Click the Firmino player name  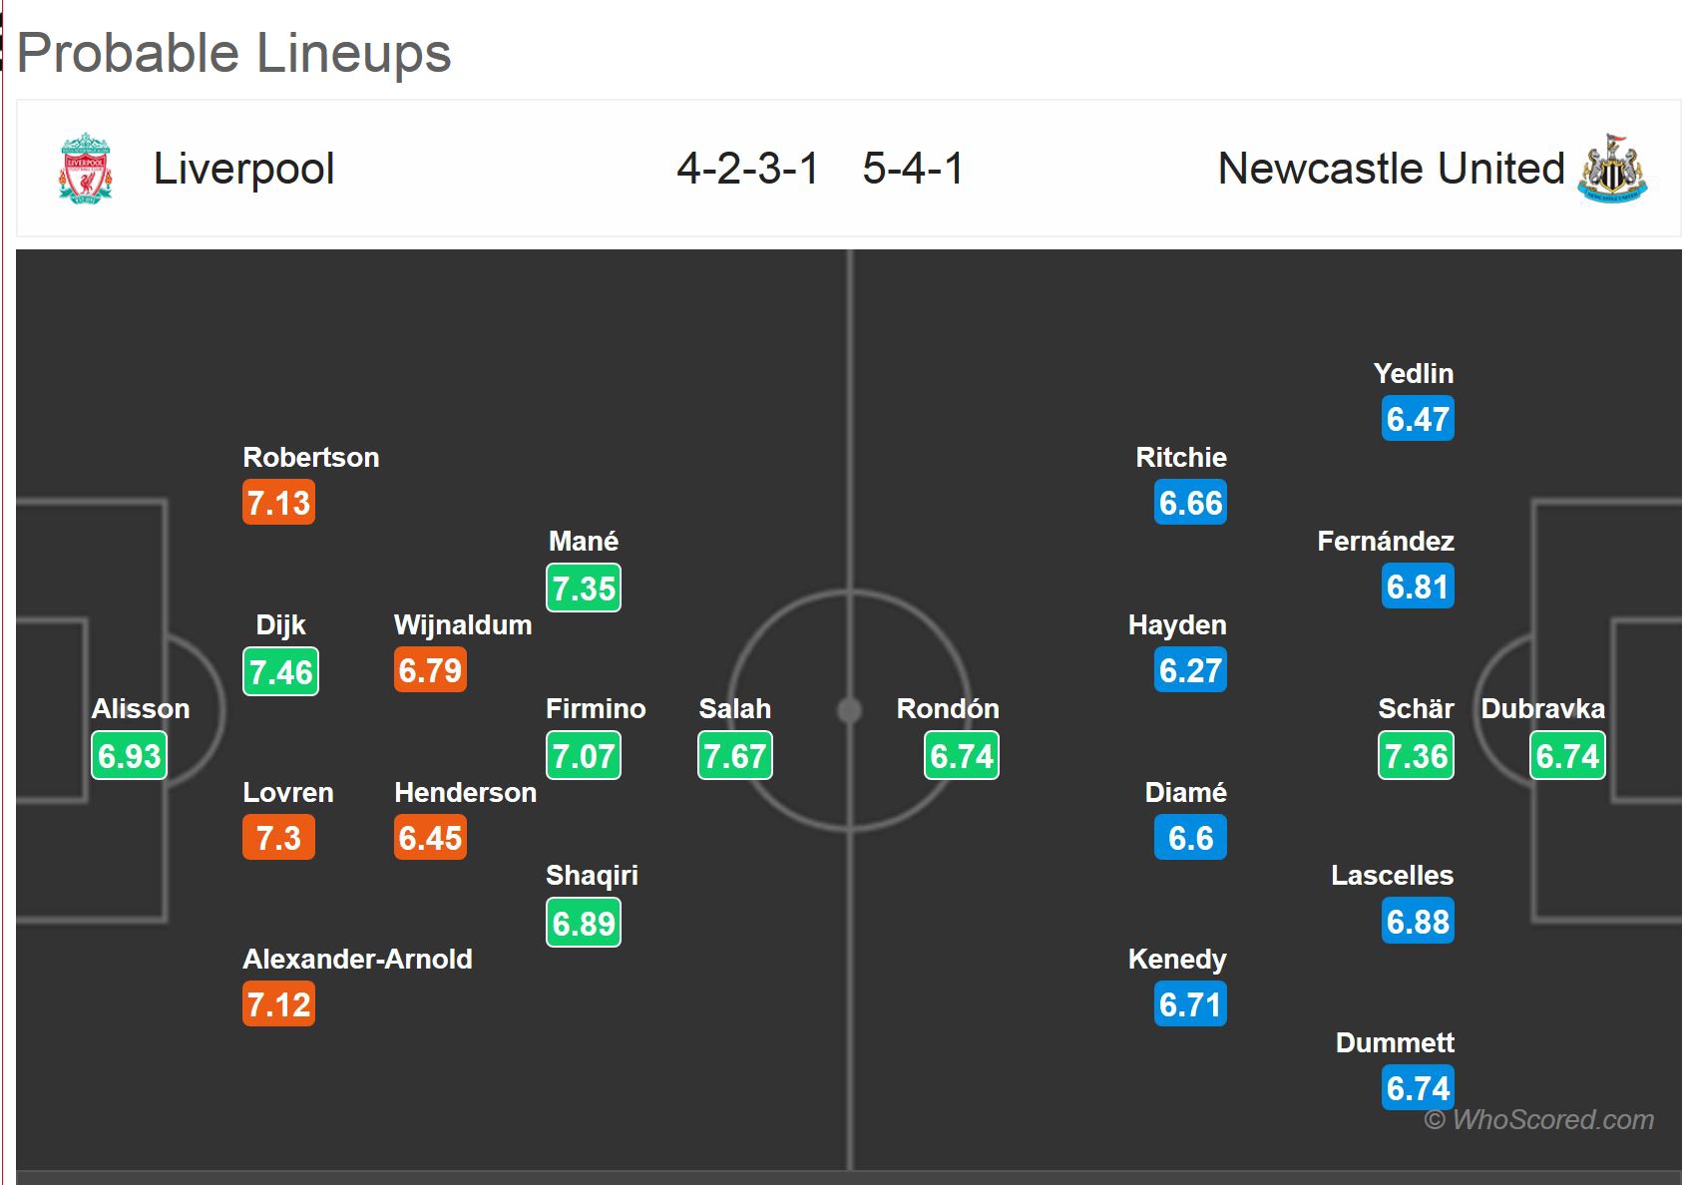(596, 709)
